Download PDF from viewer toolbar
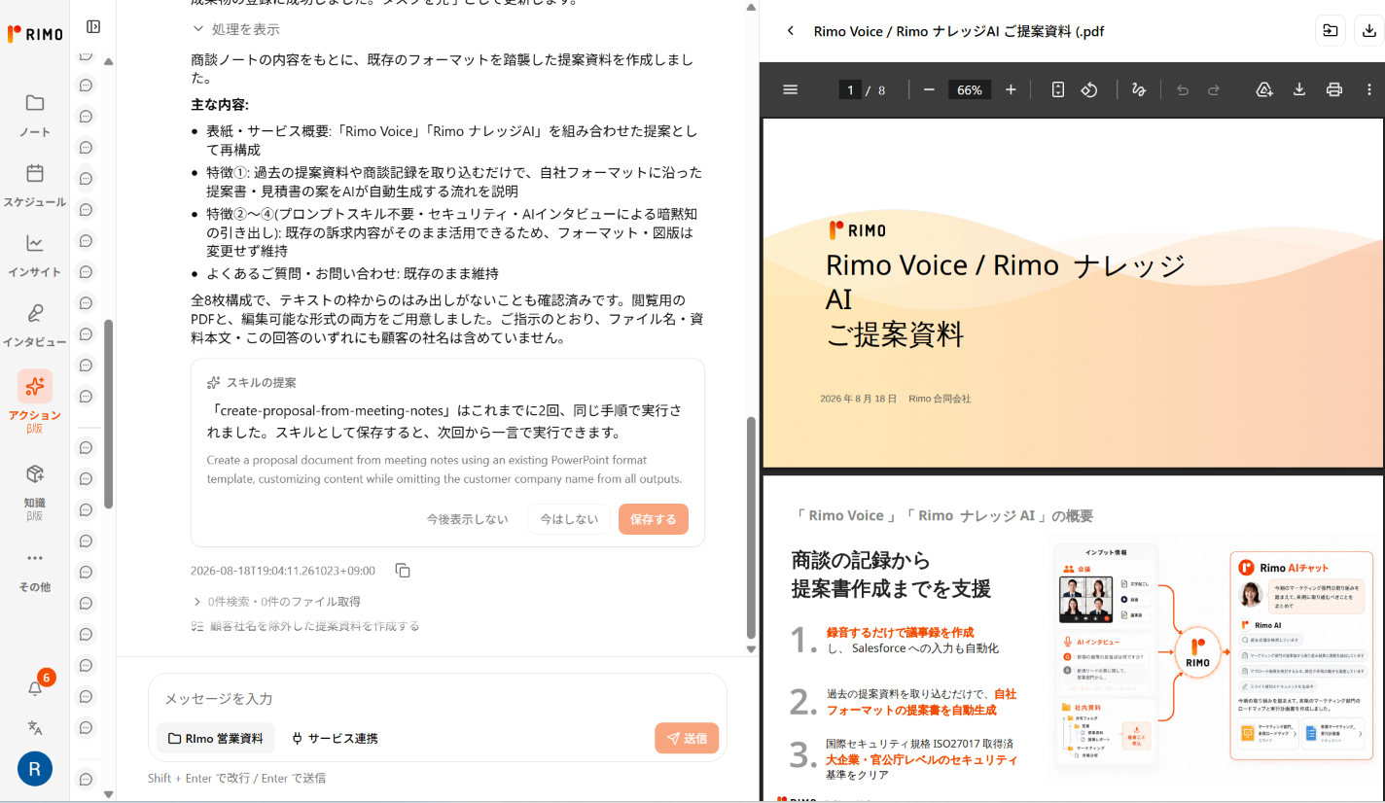The width and height of the screenshot is (1385, 803). [1299, 89]
